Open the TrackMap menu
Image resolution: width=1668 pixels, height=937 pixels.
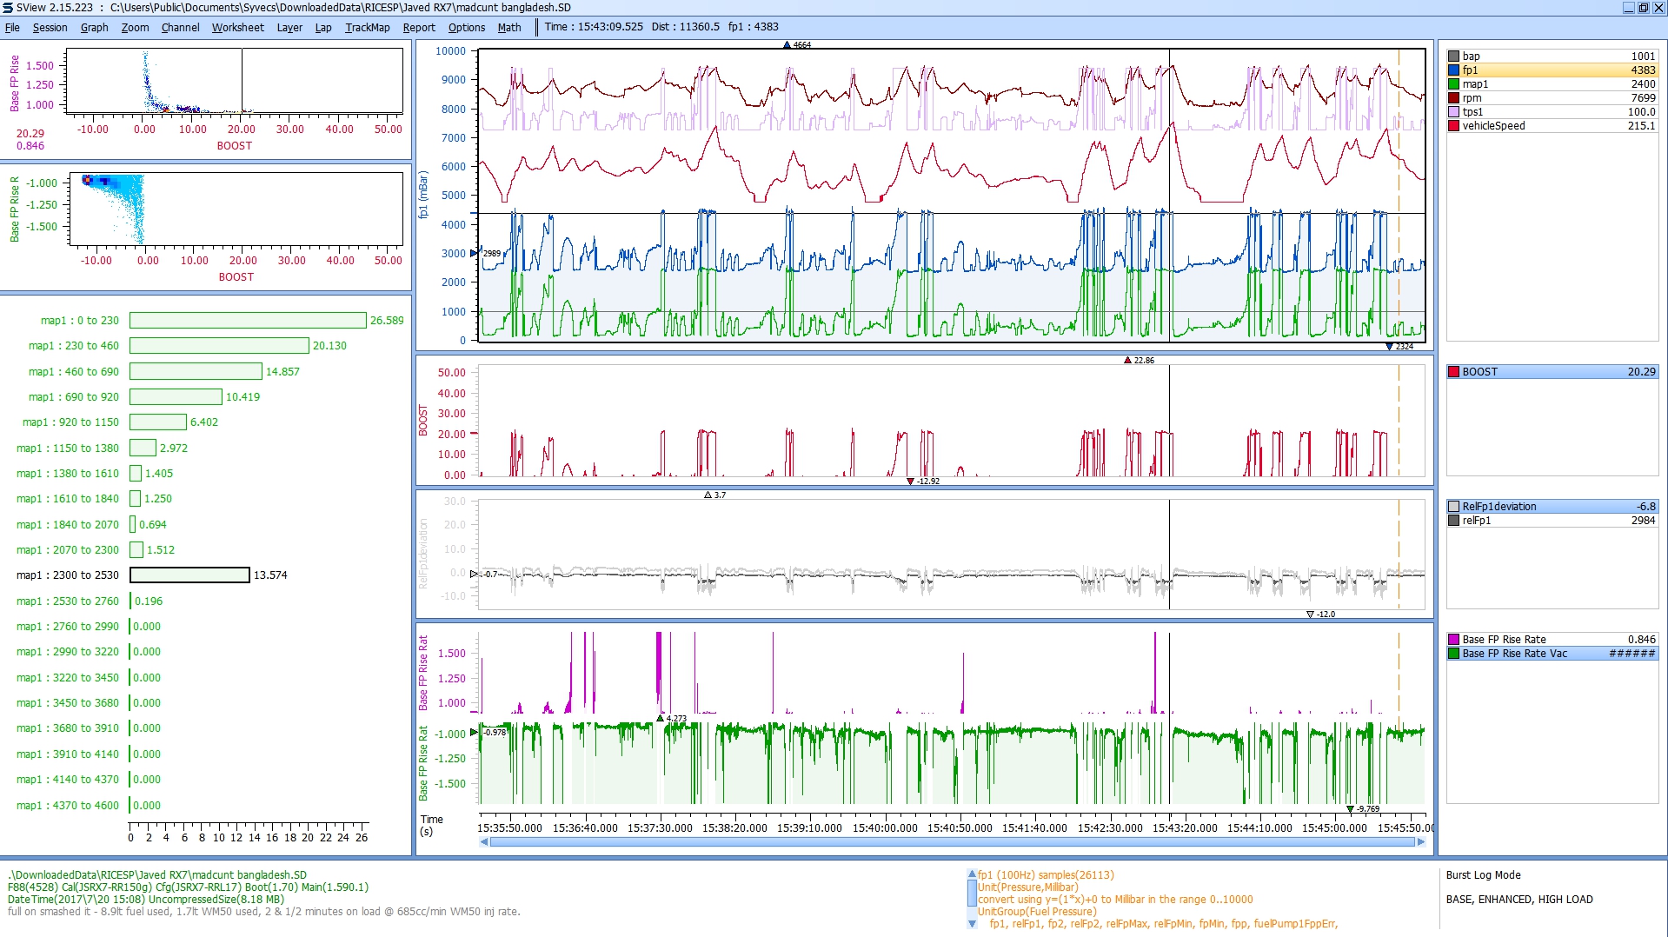click(367, 28)
